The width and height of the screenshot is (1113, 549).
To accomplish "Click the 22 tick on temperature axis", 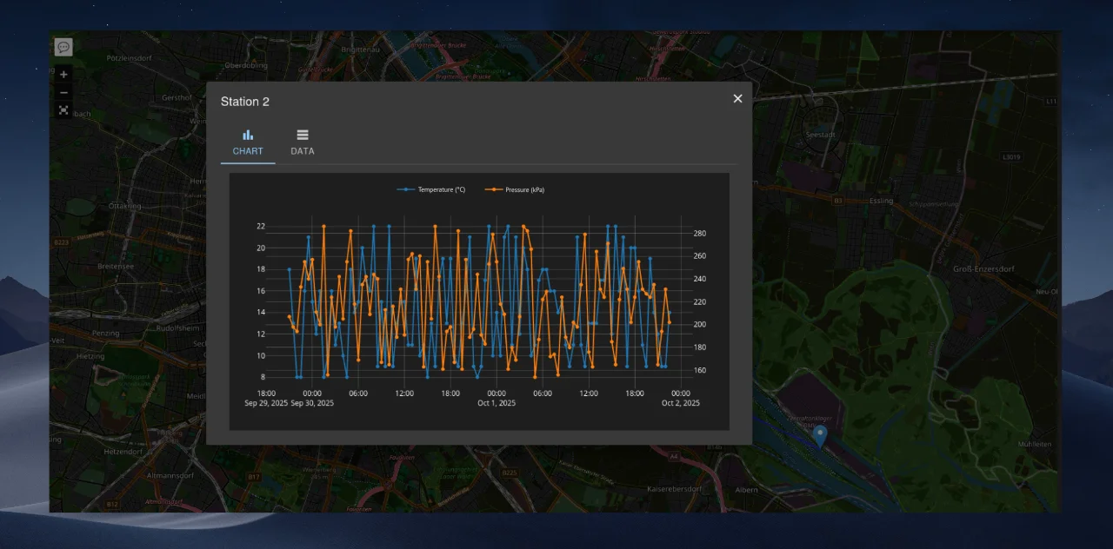I will click(x=260, y=227).
